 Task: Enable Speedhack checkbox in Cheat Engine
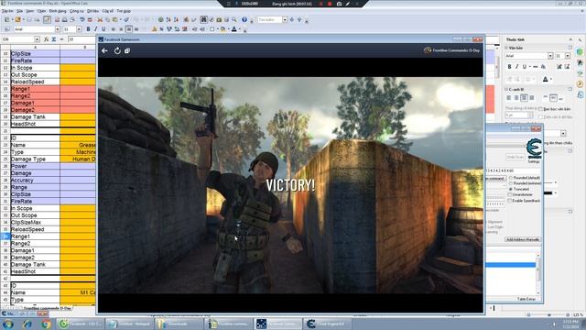[510, 201]
